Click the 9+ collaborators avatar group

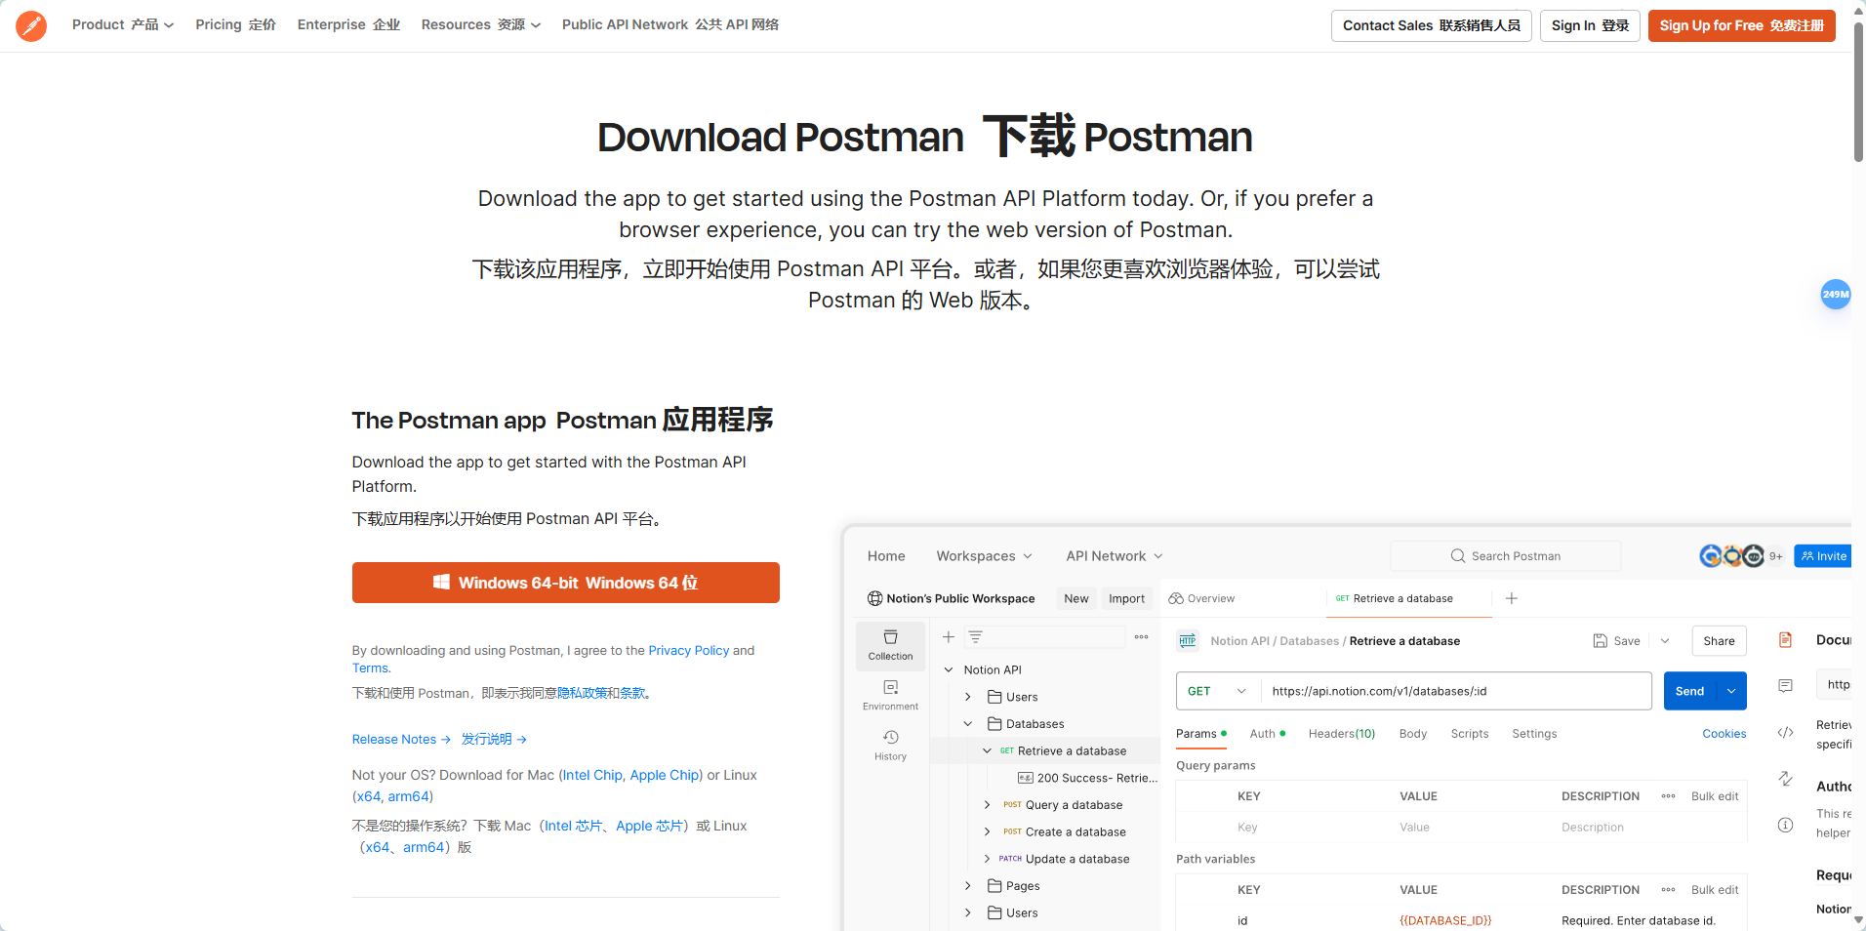(x=1741, y=556)
